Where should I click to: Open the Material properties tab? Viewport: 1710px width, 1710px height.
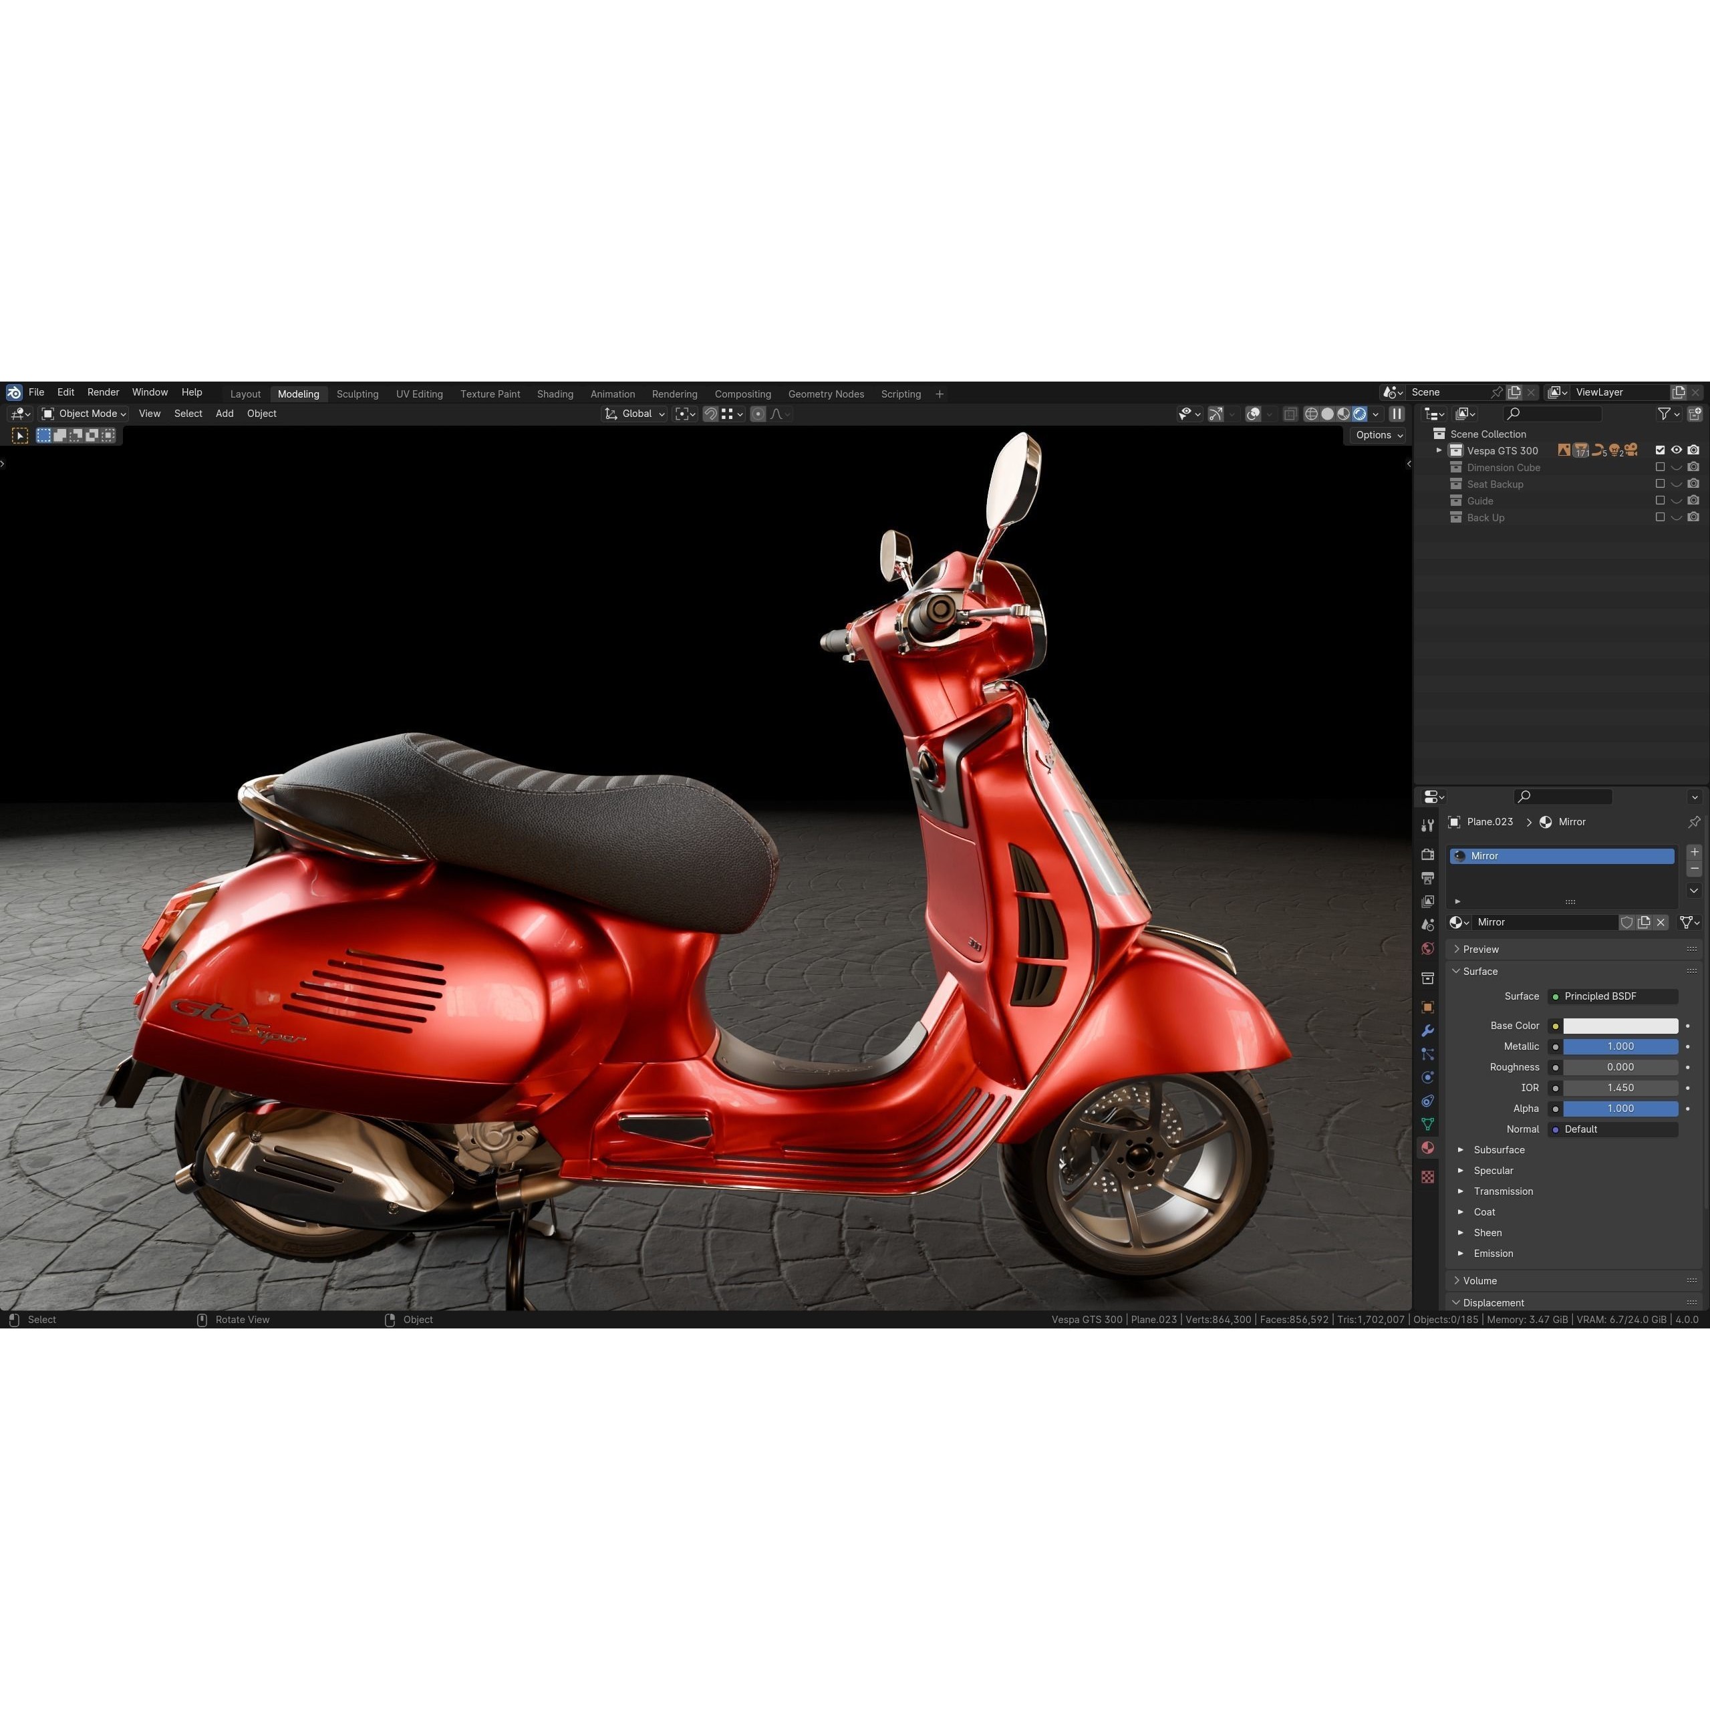click(x=1427, y=1148)
